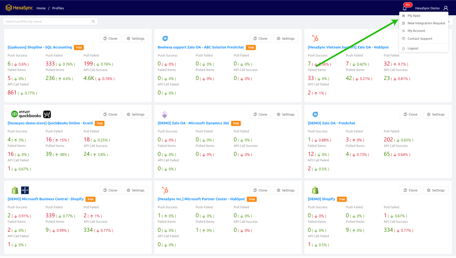Click Trial badge on Gyakusou Shopline card

point(79,47)
